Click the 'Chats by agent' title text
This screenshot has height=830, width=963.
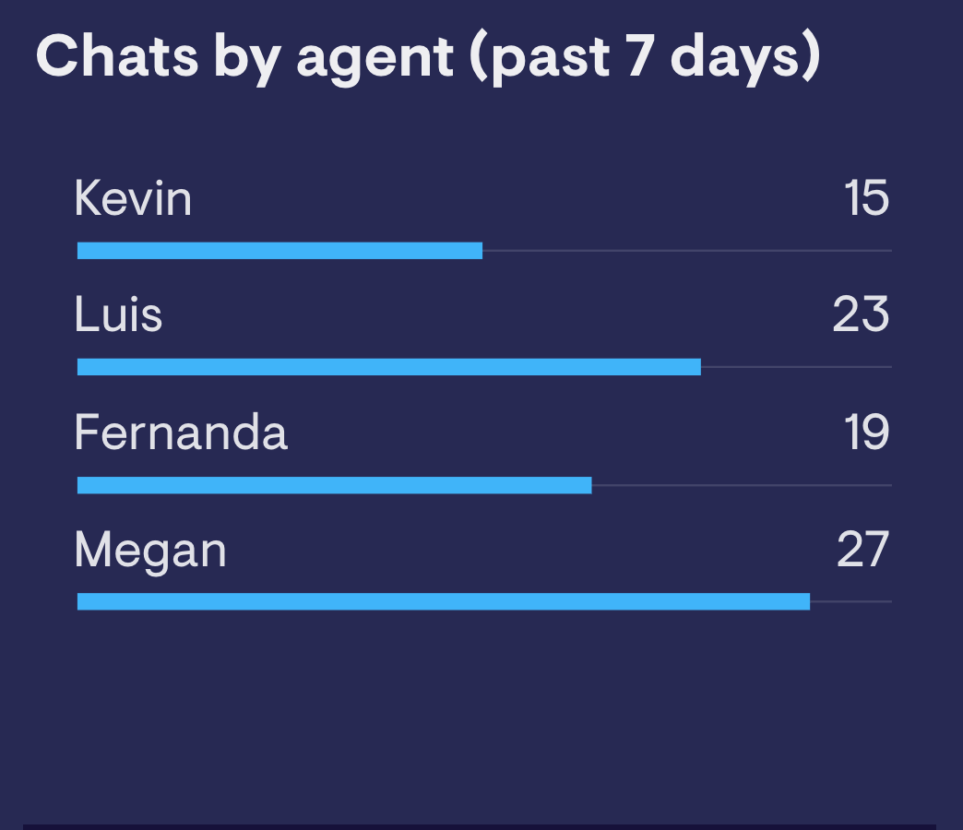coord(244,58)
